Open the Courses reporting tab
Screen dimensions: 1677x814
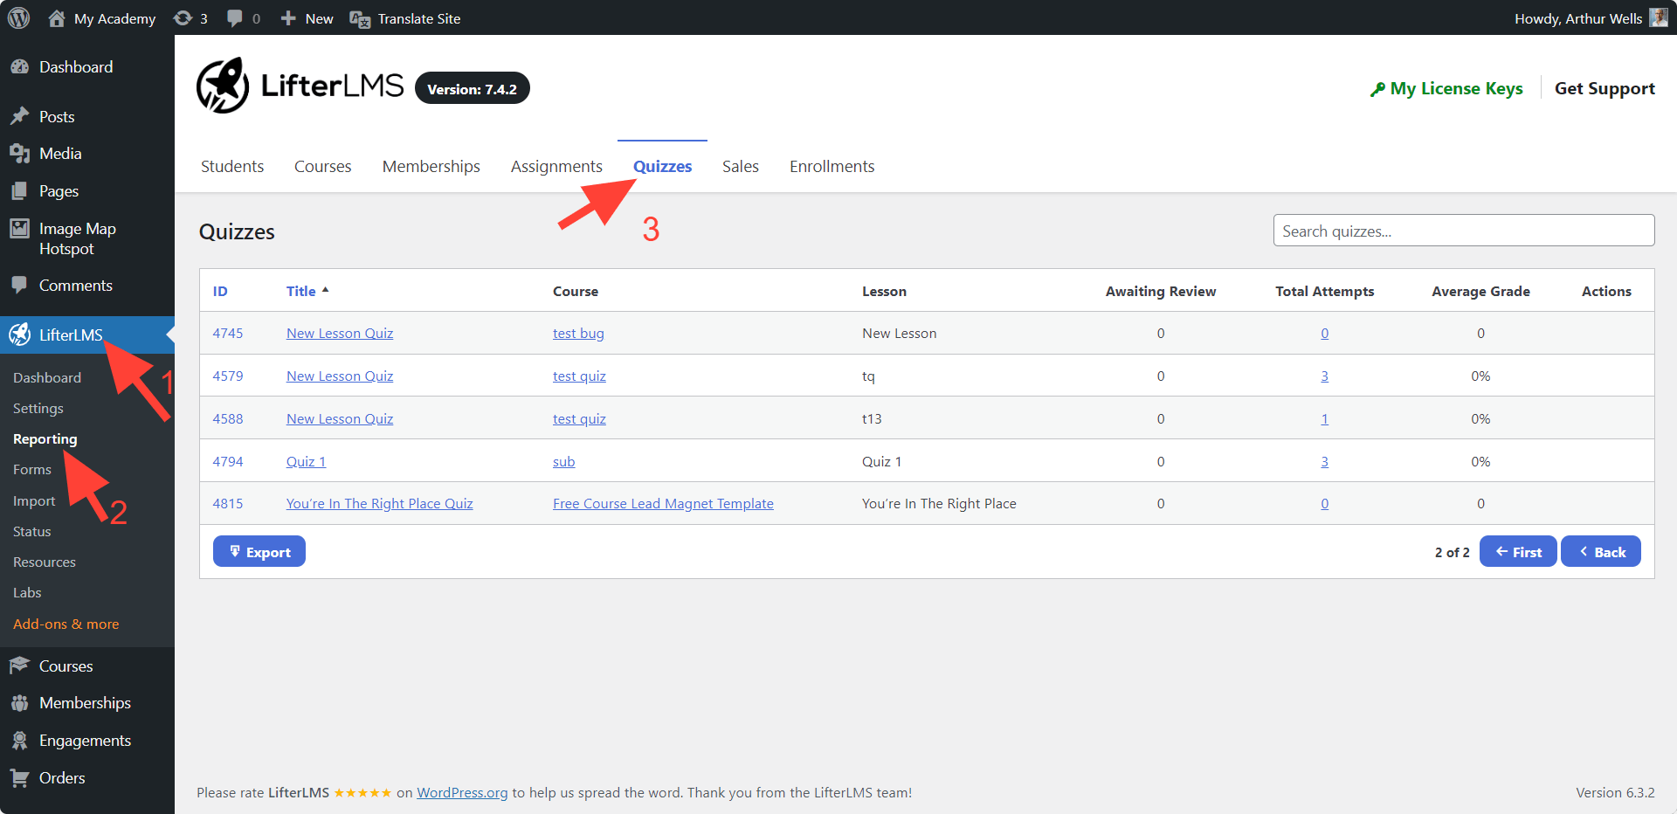[x=322, y=166]
